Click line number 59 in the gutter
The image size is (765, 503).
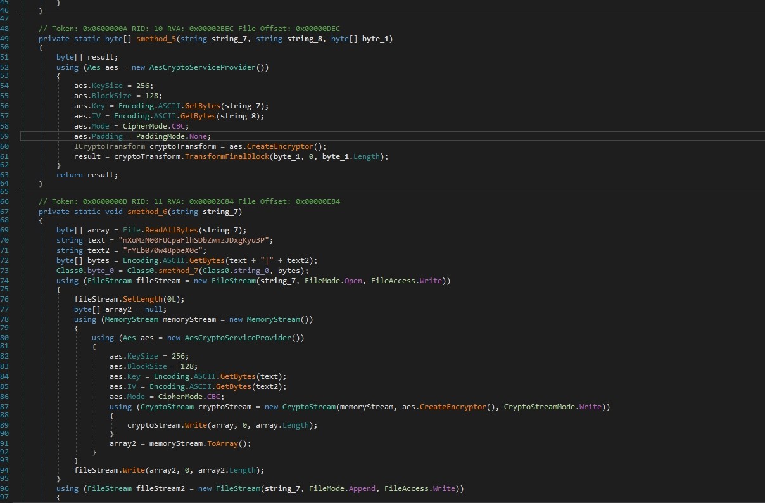click(x=5, y=136)
